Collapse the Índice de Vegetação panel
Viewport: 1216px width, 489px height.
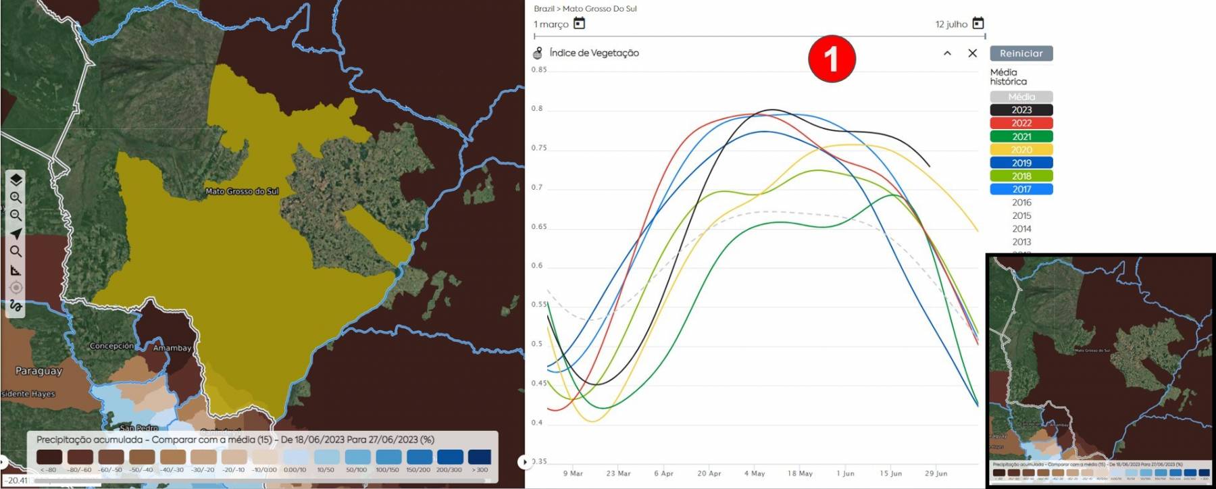947,53
